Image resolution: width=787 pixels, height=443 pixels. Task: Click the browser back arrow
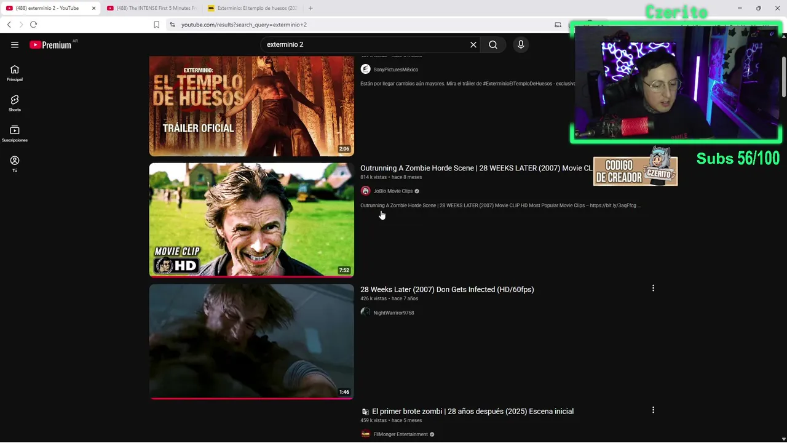[x=9, y=25]
